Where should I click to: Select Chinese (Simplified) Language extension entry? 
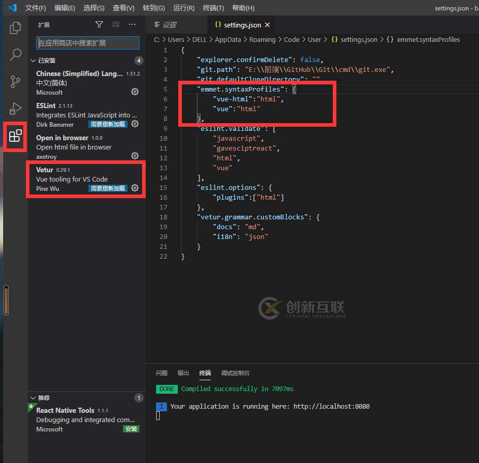click(87, 83)
